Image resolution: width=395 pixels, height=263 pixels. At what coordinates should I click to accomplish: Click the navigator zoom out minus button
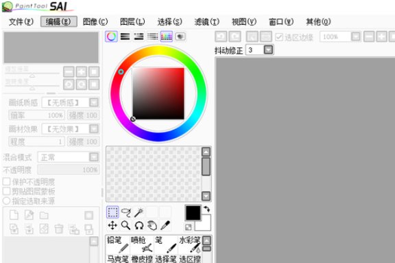point(69,71)
